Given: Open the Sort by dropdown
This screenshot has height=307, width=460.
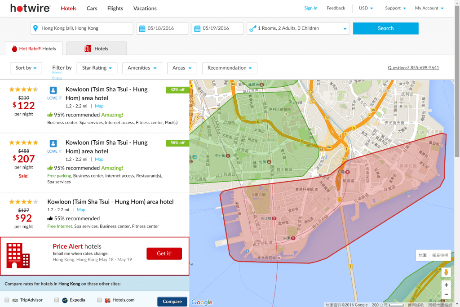Looking at the screenshot, I should pyautogui.click(x=26, y=68).
